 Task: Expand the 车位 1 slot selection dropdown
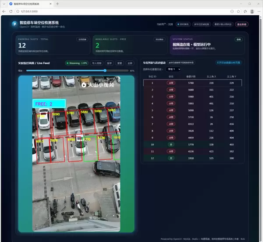click(173, 69)
